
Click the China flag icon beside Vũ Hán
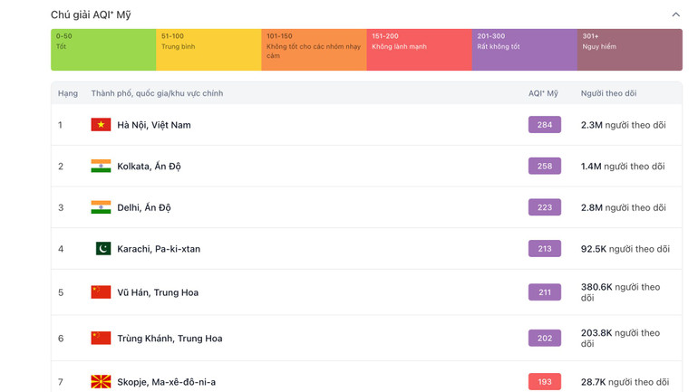(101, 292)
